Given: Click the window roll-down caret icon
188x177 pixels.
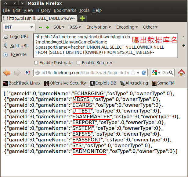Looking at the screenshot, I should tap(14, 3).
